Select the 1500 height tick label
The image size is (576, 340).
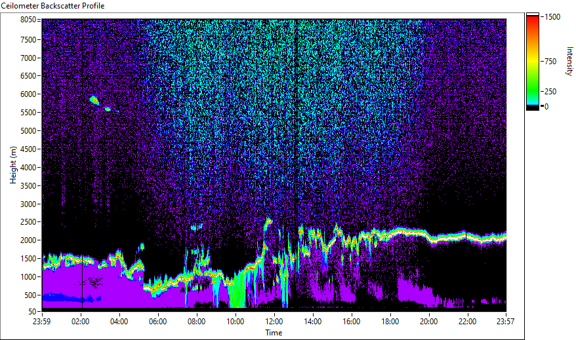pyautogui.click(x=28, y=259)
